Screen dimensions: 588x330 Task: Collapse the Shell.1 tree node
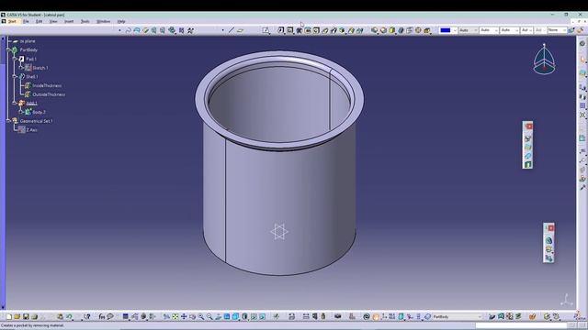coord(15,76)
